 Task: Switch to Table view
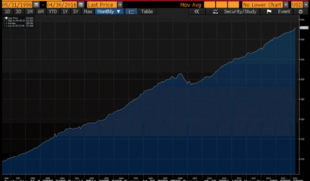pyautogui.click(x=147, y=11)
